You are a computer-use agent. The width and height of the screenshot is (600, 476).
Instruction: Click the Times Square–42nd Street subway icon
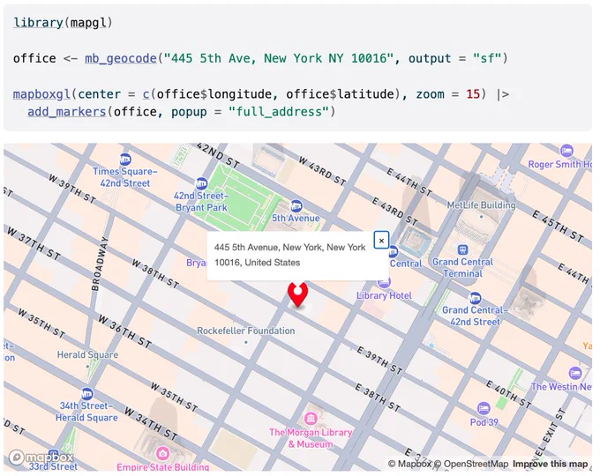(124, 159)
